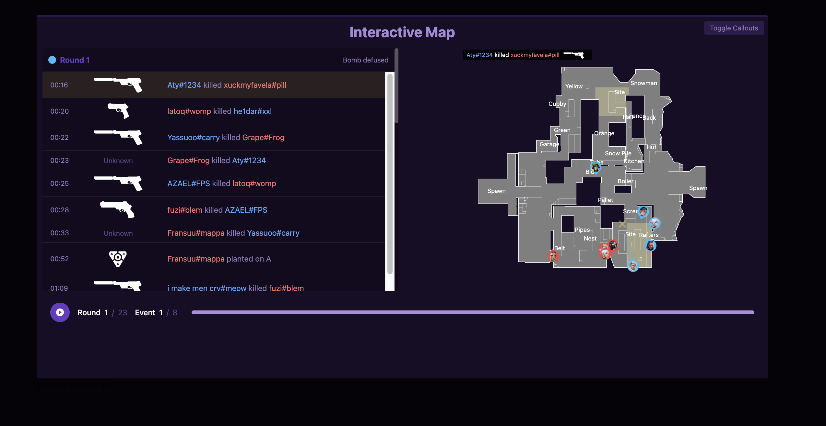Screen dimensions: 826x426
Task: Expand the Round 1 header
Action: 218,60
